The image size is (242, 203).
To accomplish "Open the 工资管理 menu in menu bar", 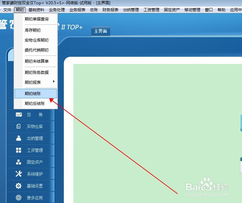I will click(x=151, y=10).
